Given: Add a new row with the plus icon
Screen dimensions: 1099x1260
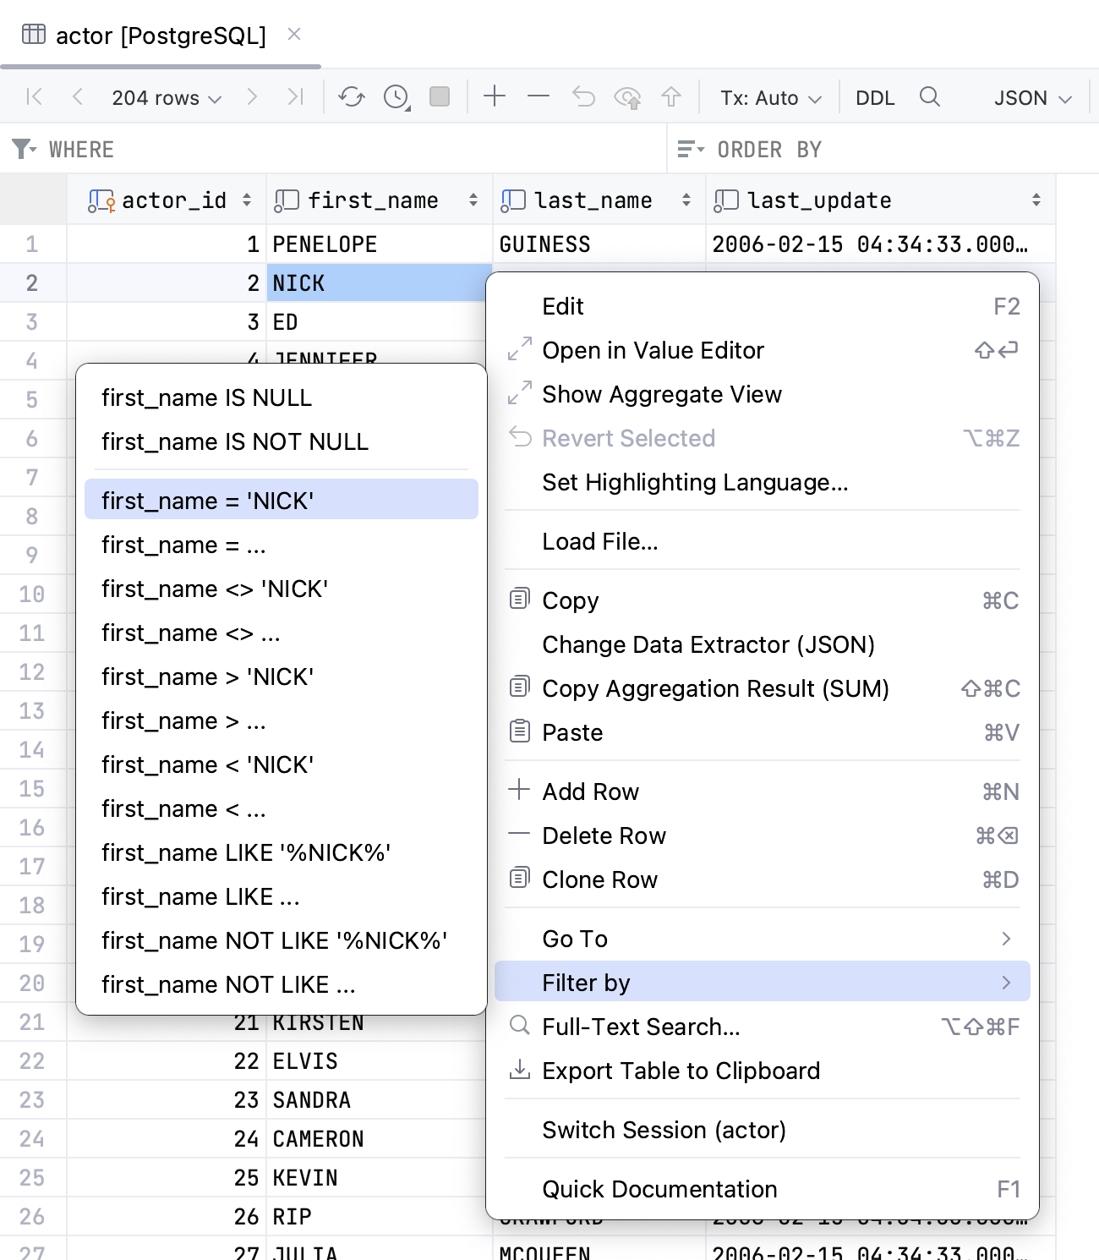Looking at the screenshot, I should click(495, 97).
